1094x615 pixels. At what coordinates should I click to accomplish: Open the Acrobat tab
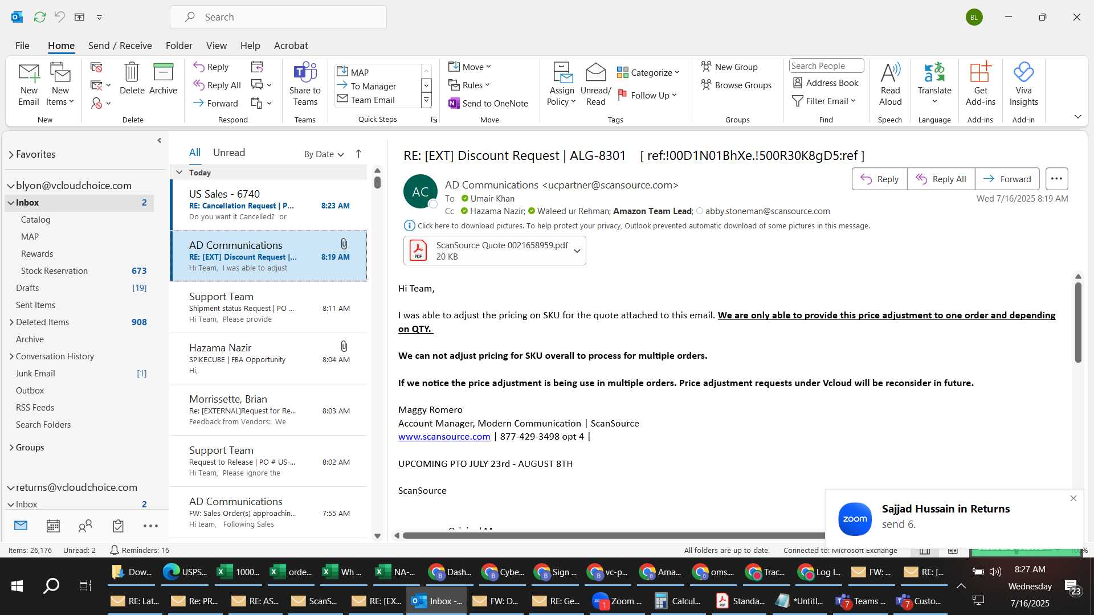[291, 46]
